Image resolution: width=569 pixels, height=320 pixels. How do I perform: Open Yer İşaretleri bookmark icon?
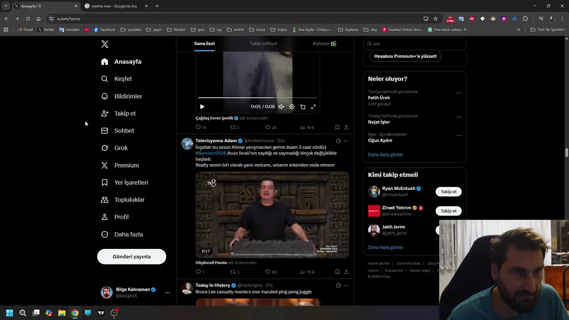[x=104, y=183]
